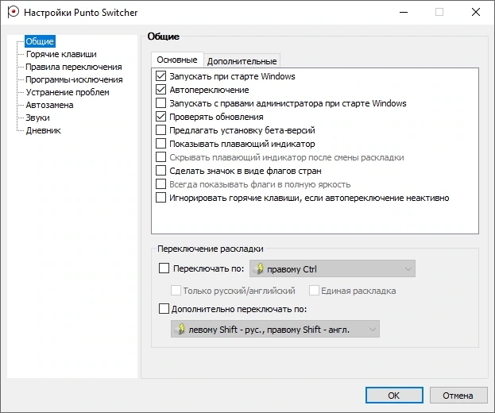Viewport: 495px width, 413px height.
Task: Check Сделать значок в виде флагов стран
Action: coord(161,171)
